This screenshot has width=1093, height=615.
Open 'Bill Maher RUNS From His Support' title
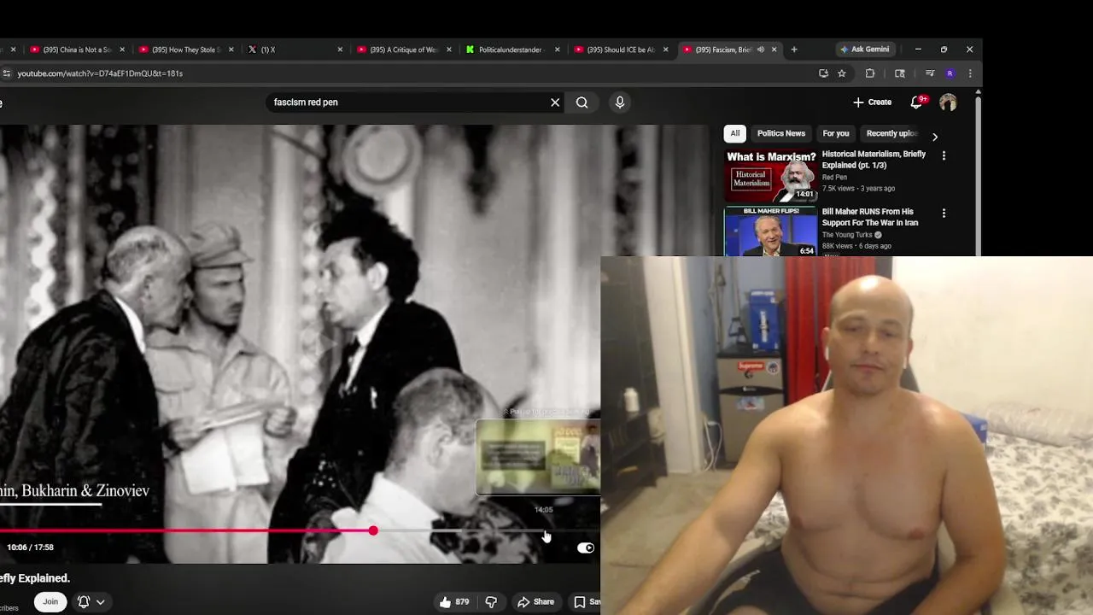click(870, 217)
